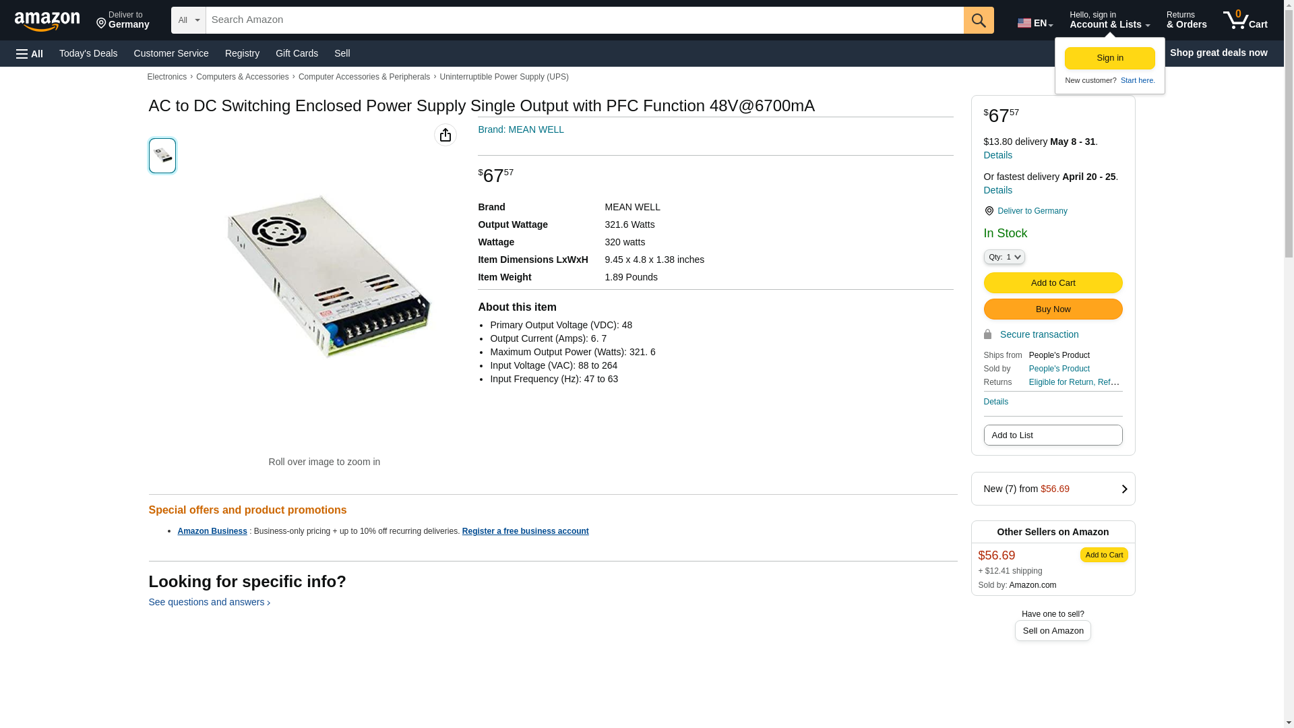The image size is (1294, 728).
Task: Click the Buy Now button
Action: click(x=1053, y=309)
